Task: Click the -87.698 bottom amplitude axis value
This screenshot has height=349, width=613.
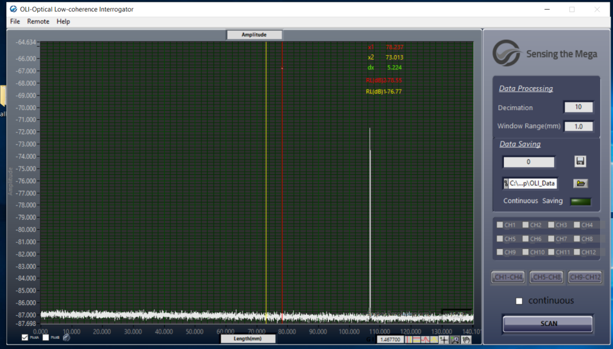Action: coord(26,323)
